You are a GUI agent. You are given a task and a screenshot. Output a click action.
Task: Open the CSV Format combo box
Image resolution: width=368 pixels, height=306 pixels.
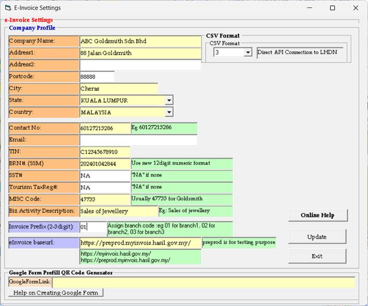[x=247, y=53]
